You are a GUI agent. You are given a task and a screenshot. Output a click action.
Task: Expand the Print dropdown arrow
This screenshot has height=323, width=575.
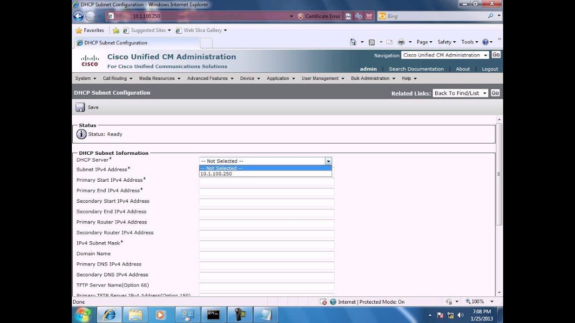[x=410, y=42]
